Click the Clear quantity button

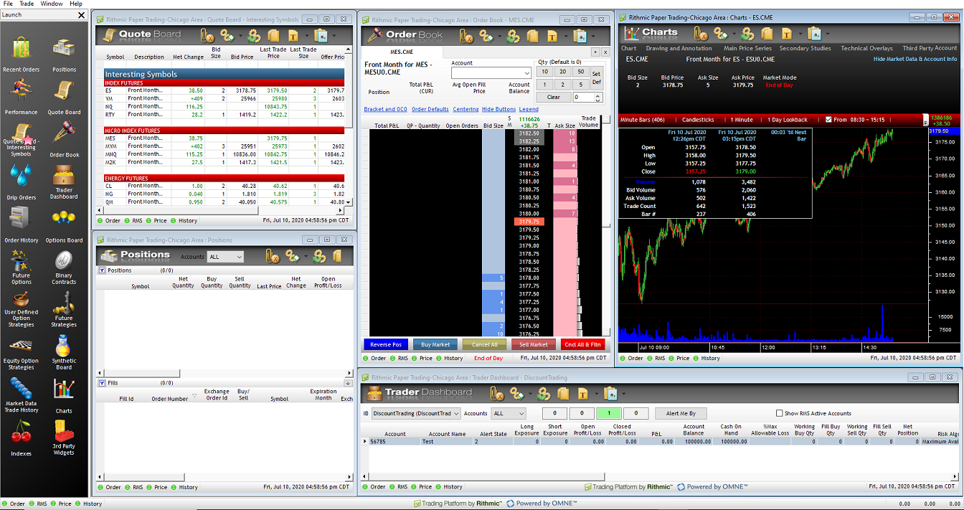(x=553, y=97)
